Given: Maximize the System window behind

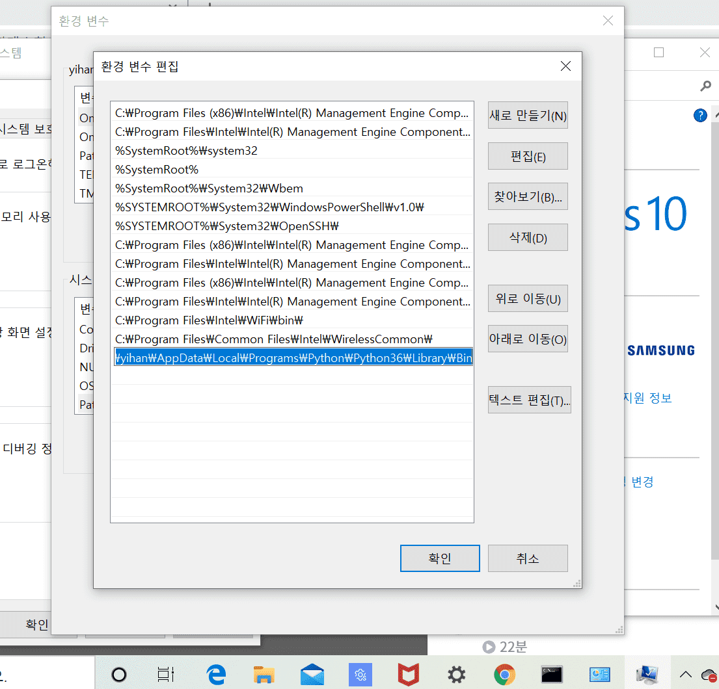Looking at the screenshot, I should [x=659, y=52].
